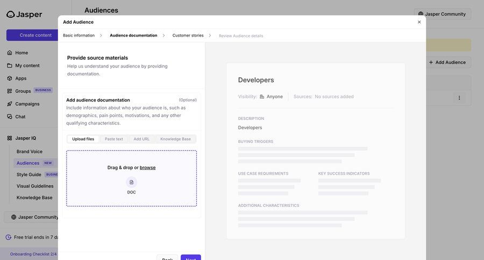Open Style Guide under Jasper IQ
Screen dimensions: 484x260
click(29, 175)
